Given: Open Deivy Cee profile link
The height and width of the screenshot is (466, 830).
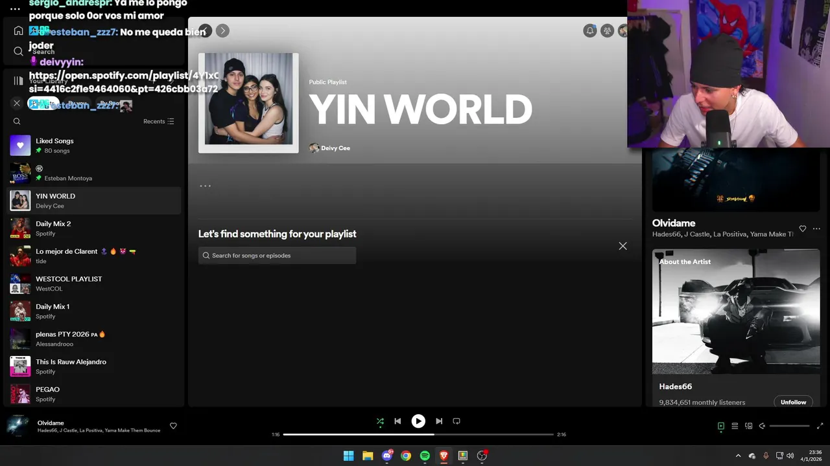Looking at the screenshot, I should (335, 148).
